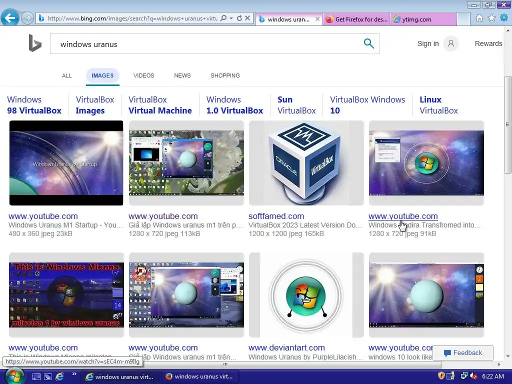Open 'This is Windows Mienna' thumbnail
The image size is (512, 384).
pyautogui.click(x=66, y=295)
